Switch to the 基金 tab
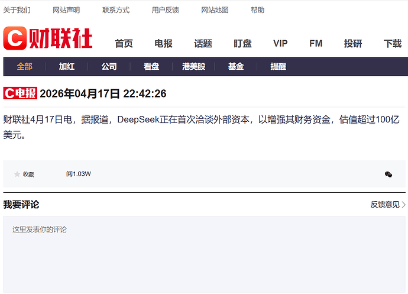 (x=236, y=66)
